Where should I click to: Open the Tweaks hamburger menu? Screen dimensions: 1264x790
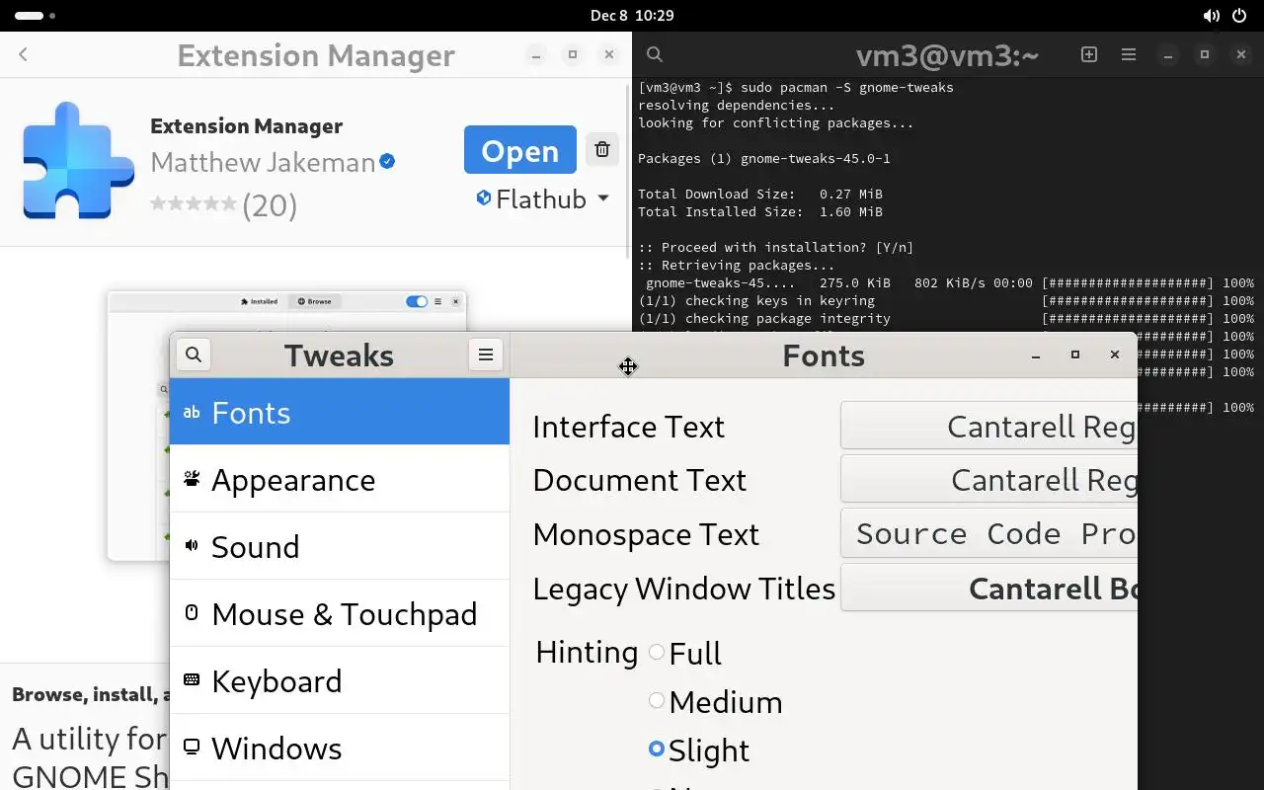486,355
